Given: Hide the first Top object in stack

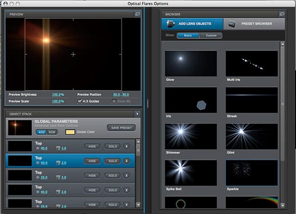Looking at the screenshot, I should (92, 146).
